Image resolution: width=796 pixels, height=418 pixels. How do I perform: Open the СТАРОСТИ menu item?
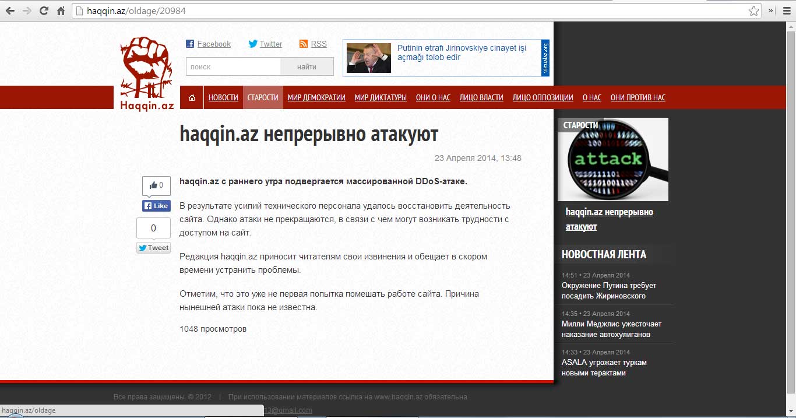coord(263,98)
